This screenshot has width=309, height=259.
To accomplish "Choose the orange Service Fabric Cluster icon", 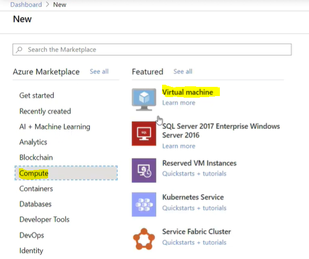I will point(144,239).
